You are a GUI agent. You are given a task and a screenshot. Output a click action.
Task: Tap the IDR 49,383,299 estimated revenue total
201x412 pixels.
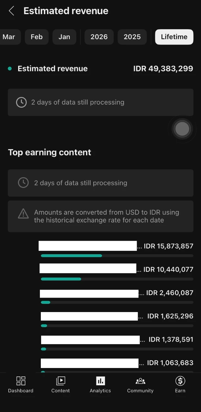tap(163, 69)
